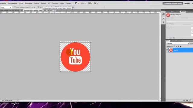
Task: Open the arrange documents dropdown
Action: click(x=90, y=3)
